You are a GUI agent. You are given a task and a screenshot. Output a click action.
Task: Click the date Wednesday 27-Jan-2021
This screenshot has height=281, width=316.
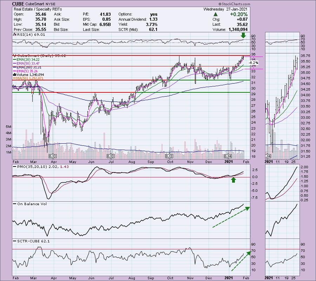[225, 9]
